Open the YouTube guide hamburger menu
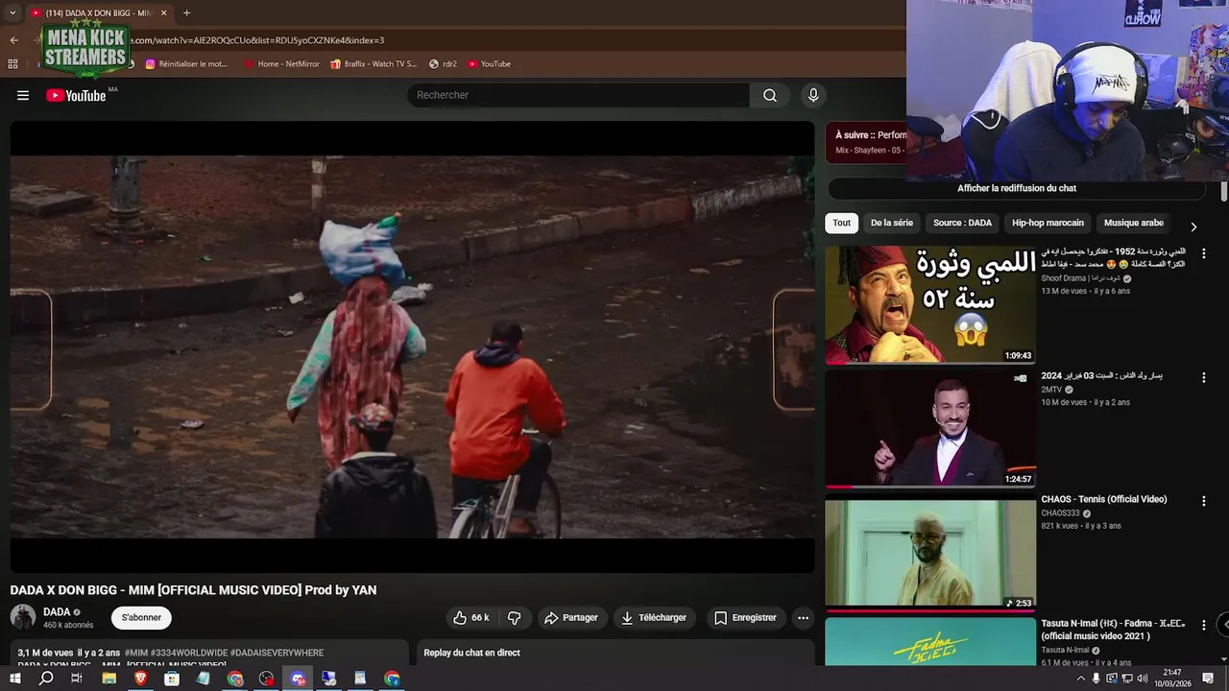The width and height of the screenshot is (1229, 691). (x=23, y=95)
